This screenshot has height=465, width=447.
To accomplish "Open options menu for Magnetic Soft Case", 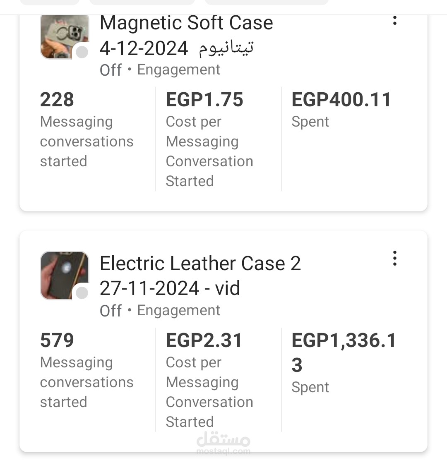I will 395,20.
